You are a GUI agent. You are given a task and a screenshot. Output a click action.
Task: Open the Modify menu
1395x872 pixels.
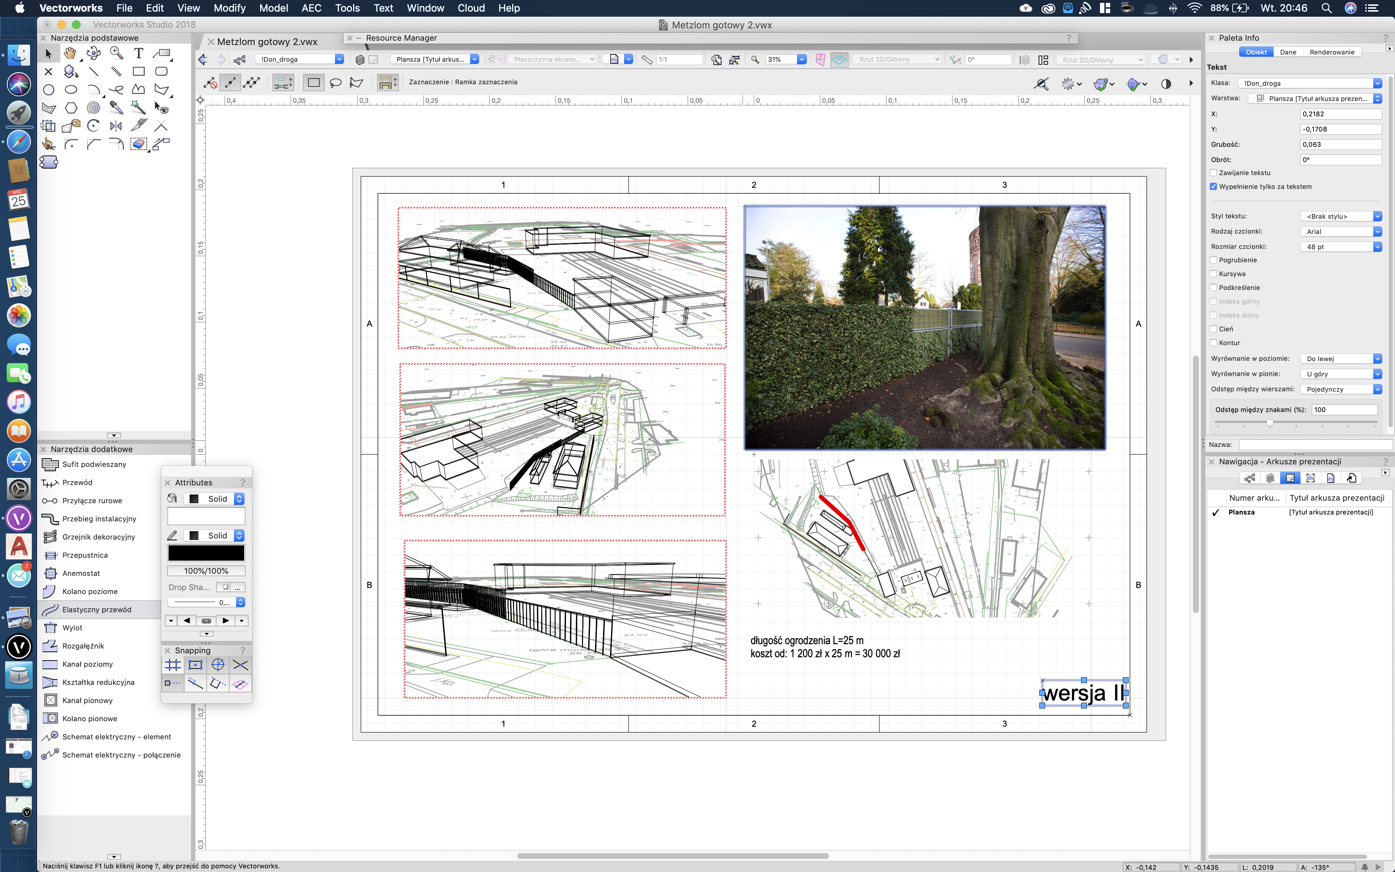pyautogui.click(x=230, y=8)
